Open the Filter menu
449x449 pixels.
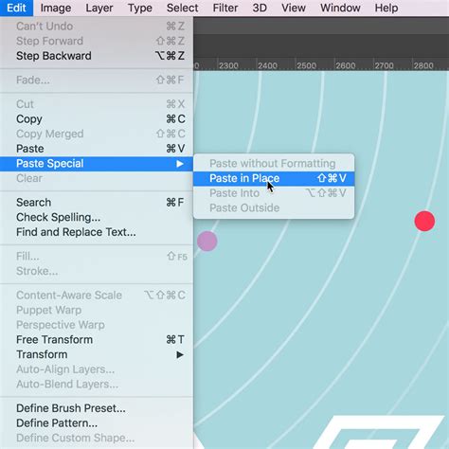pos(225,8)
